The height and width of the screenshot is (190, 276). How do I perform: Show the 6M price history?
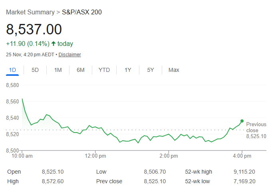tap(81, 70)
